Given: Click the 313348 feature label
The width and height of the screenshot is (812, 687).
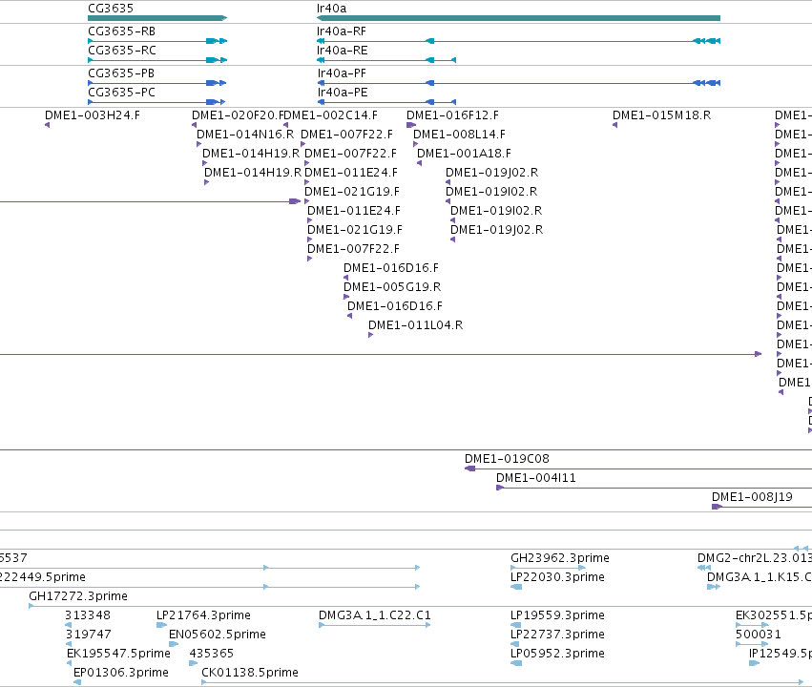Looking at the screenshot, I should (x=88, y=615).
